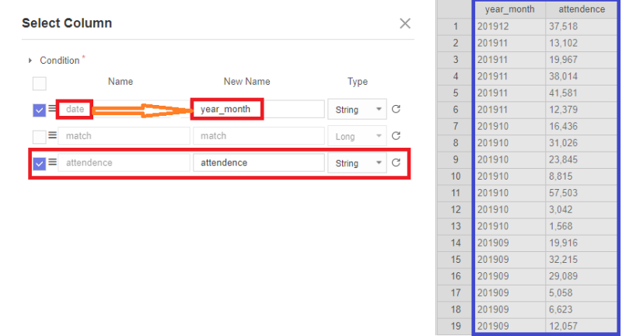Uncheck the attendence column checkbox
Image resolution: width=622 pixels, height=336 pixels.
pyautogui.click(x=40, y=163)
